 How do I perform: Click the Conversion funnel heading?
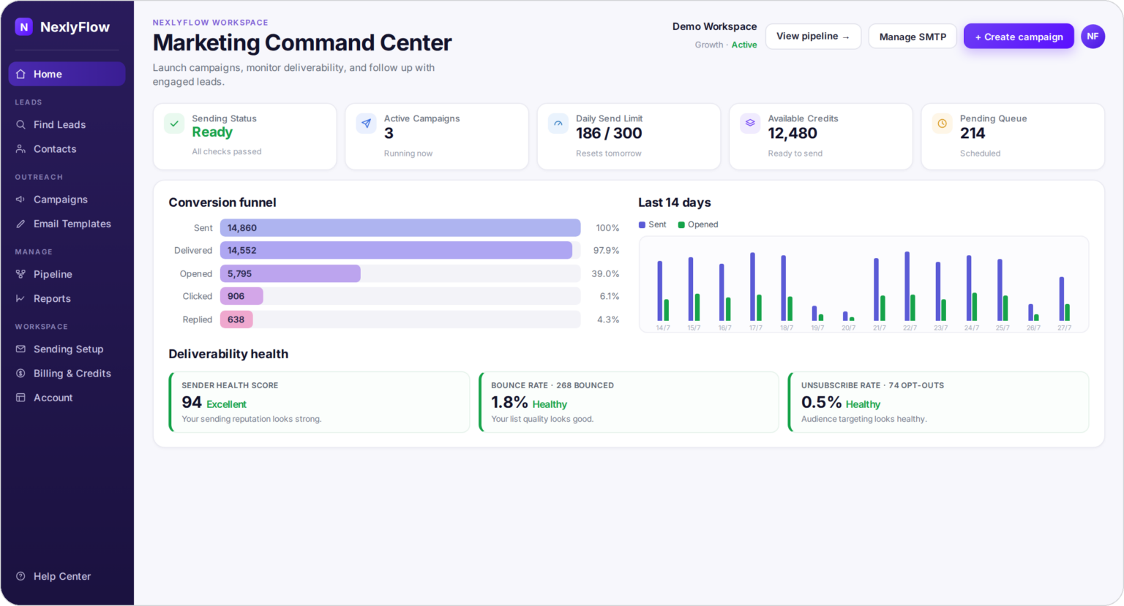(222, 202)
